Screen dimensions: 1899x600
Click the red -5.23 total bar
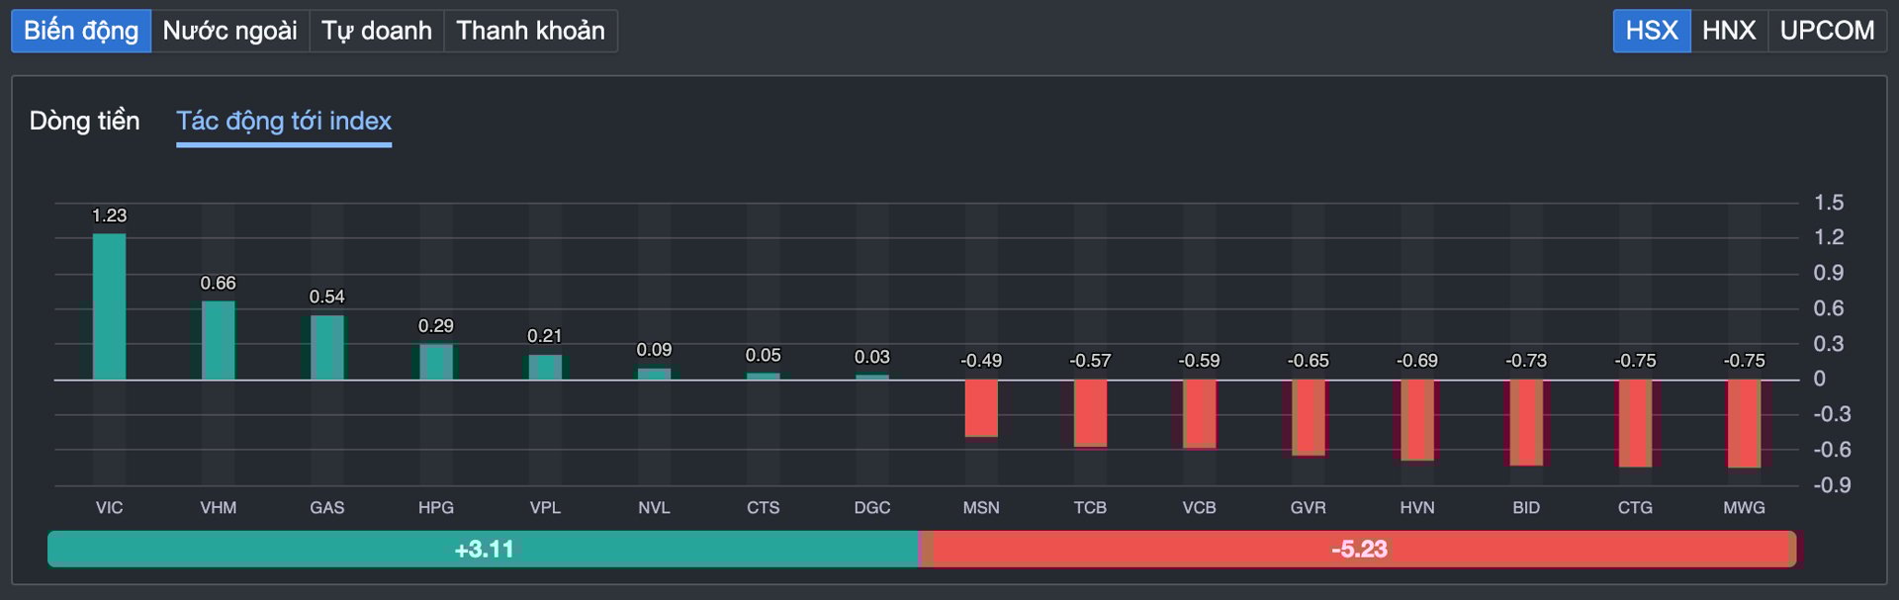(1359, 549)
